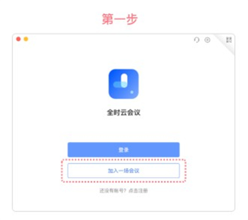The height and width of the screenshot is (220, 248).
Task: Click the circular settings icon beside headset
Action: coord(207,40)
